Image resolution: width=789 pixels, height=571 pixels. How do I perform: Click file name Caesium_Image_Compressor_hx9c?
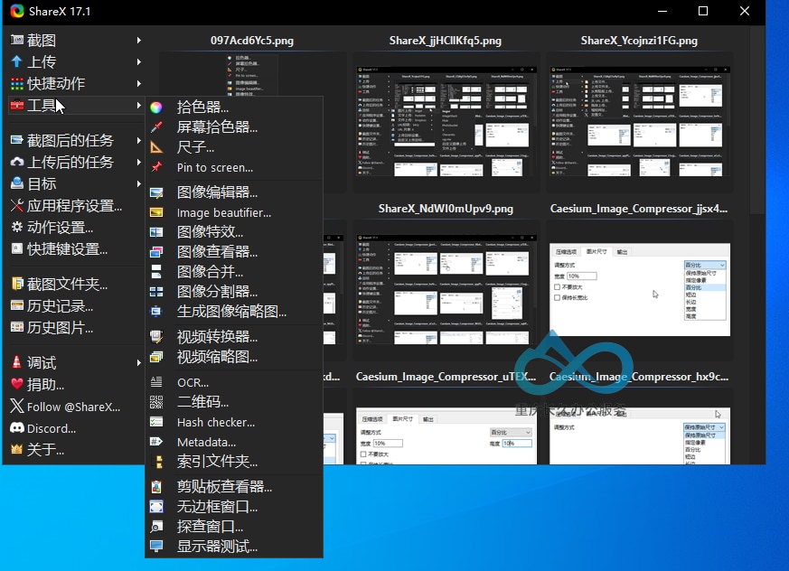tap(639, 377)
